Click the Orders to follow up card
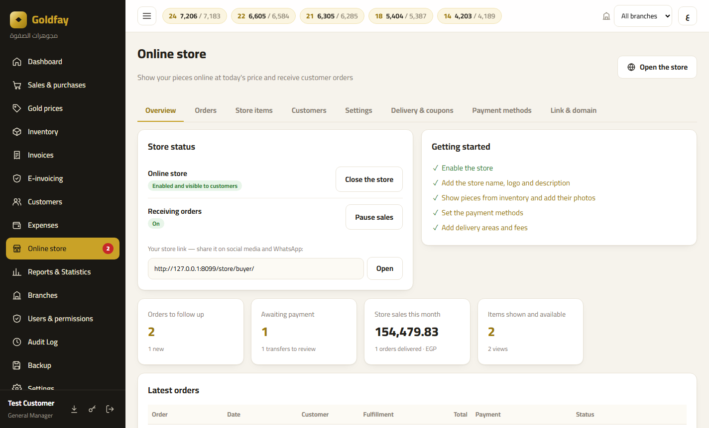Image resolution: width=709 pixels, height=428 pixels. pos(191,332)
